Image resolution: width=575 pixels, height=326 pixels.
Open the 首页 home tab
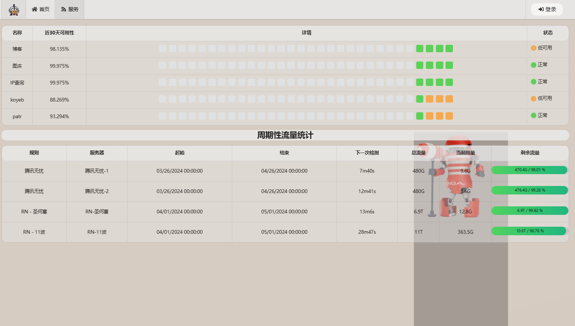[x=40, y=9]
